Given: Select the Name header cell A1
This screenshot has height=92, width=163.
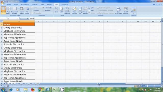Looking at the screenshot, I should click(19, 24).
